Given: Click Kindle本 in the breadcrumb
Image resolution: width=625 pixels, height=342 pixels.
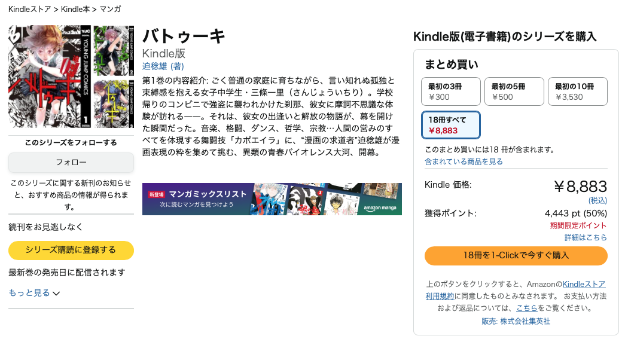Looking at the screenshot, I should tap(75, 9).
